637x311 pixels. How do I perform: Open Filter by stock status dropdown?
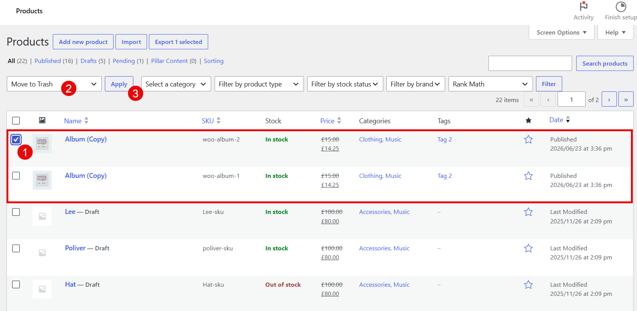point(345,84)
